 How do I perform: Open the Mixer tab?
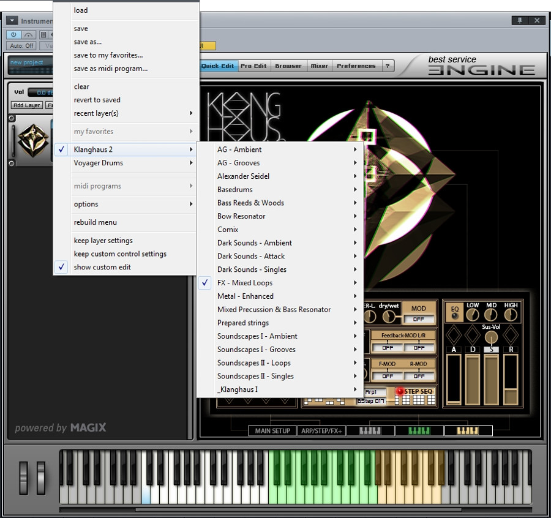click(x=319, y=66)
